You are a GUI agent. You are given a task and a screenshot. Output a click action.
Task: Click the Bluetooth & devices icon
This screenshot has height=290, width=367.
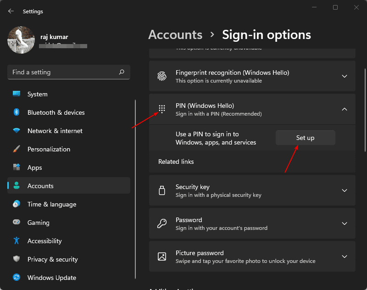pos(17,112)
